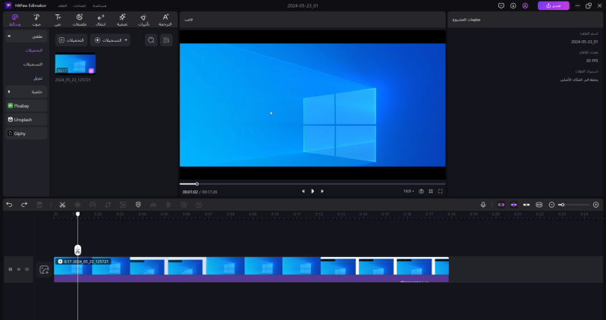Collapse the local media section arrow

coord(9,36)
